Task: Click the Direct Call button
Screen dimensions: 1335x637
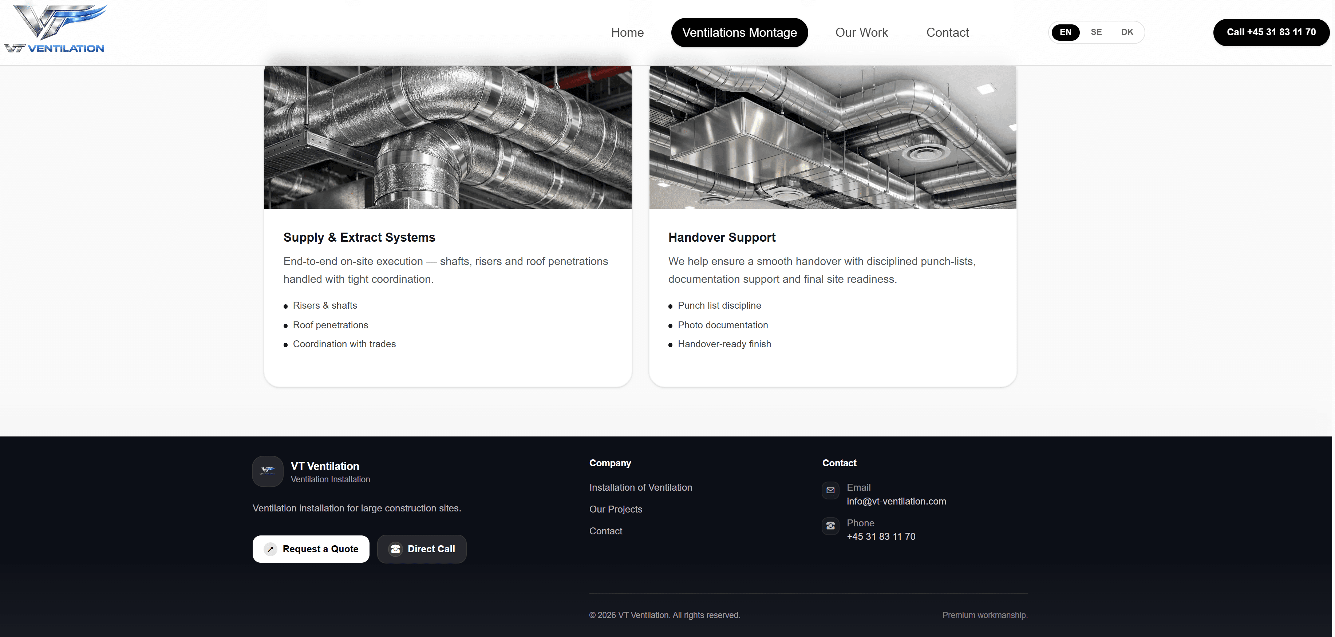Action: pyautogui.click(x=422, y=549)
